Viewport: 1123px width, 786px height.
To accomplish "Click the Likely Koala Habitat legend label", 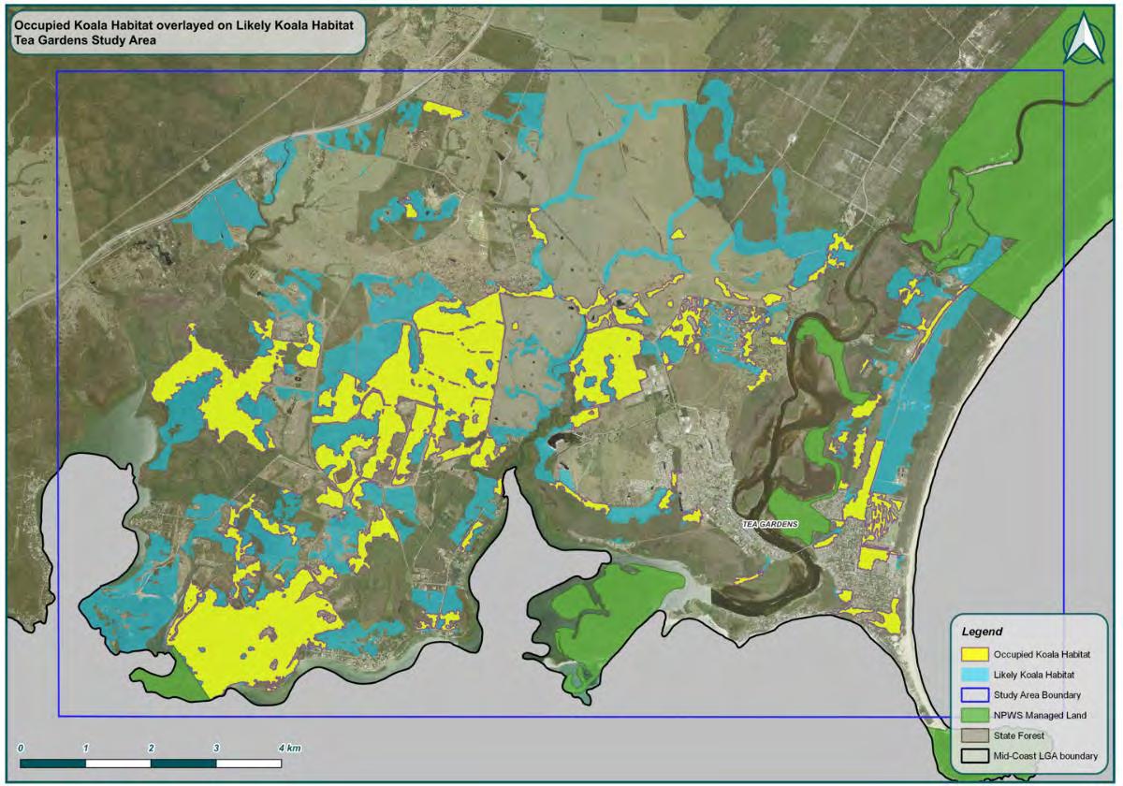I will click(x=1034, y=675).
